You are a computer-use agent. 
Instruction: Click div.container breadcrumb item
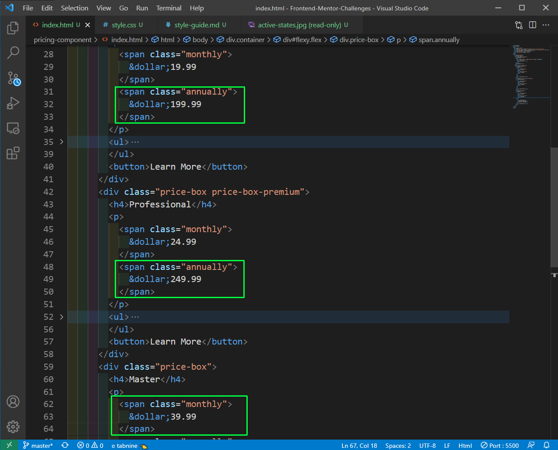241,40
